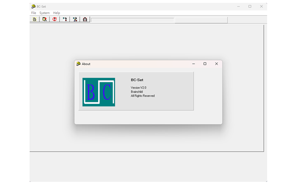Screen dimensions: 297x184
Task: Close the BC-Set main window
Action: click(x=261, y=6)
